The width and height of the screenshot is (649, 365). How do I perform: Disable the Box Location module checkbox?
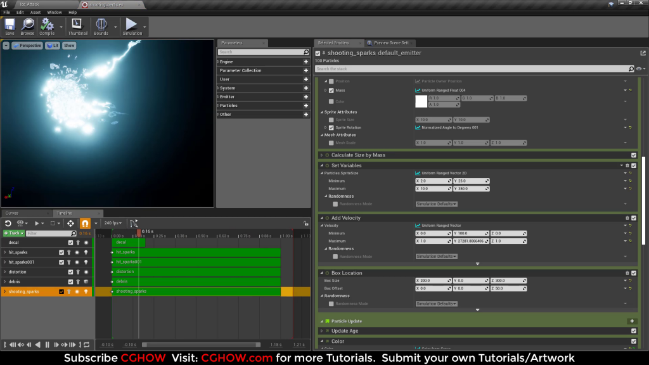634,273
